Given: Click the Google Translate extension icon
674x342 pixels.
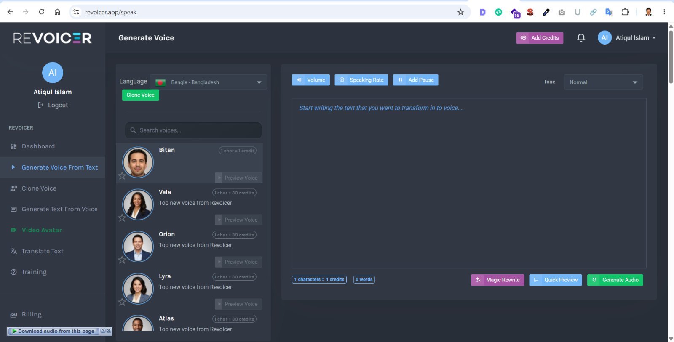Looking at the screenshot, I should click(609, 12).
